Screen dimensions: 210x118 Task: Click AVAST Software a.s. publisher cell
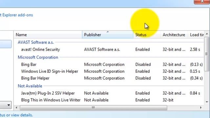pos(102,49)
